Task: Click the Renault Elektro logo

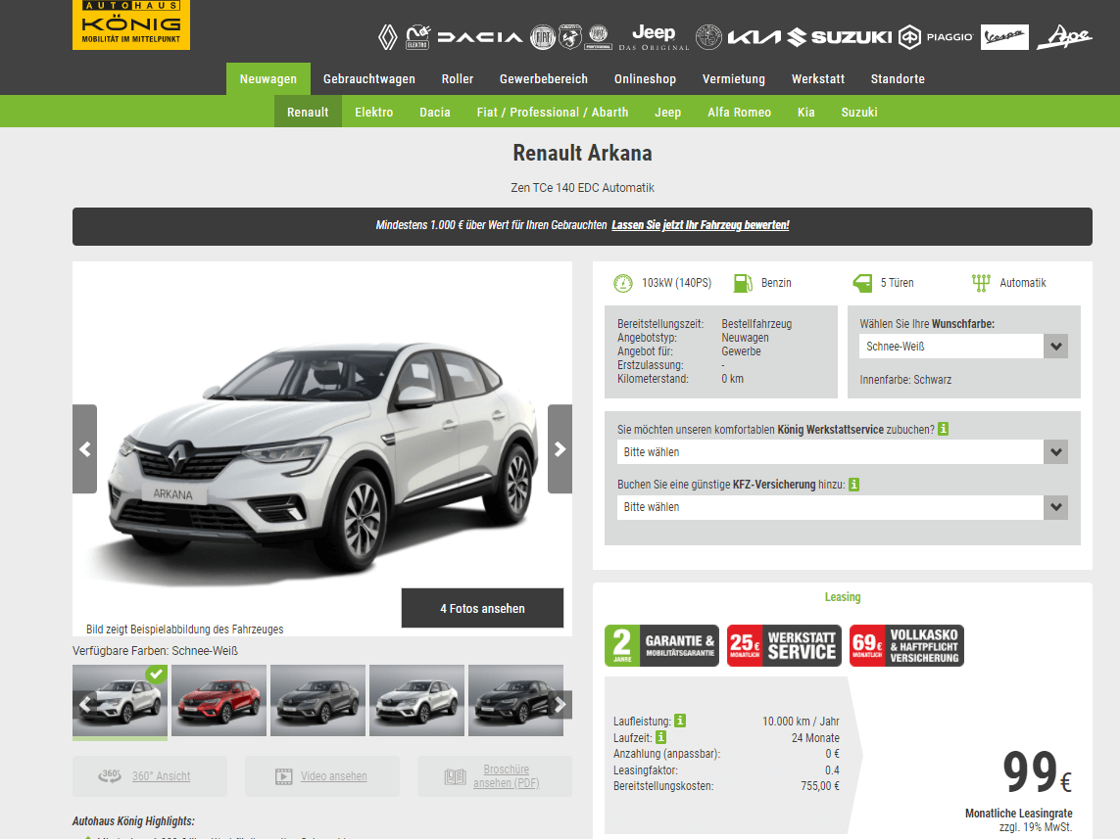Action: (417, 37)
